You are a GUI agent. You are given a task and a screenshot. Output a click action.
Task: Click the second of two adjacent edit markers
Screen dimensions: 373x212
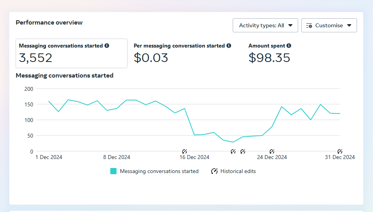243,151
